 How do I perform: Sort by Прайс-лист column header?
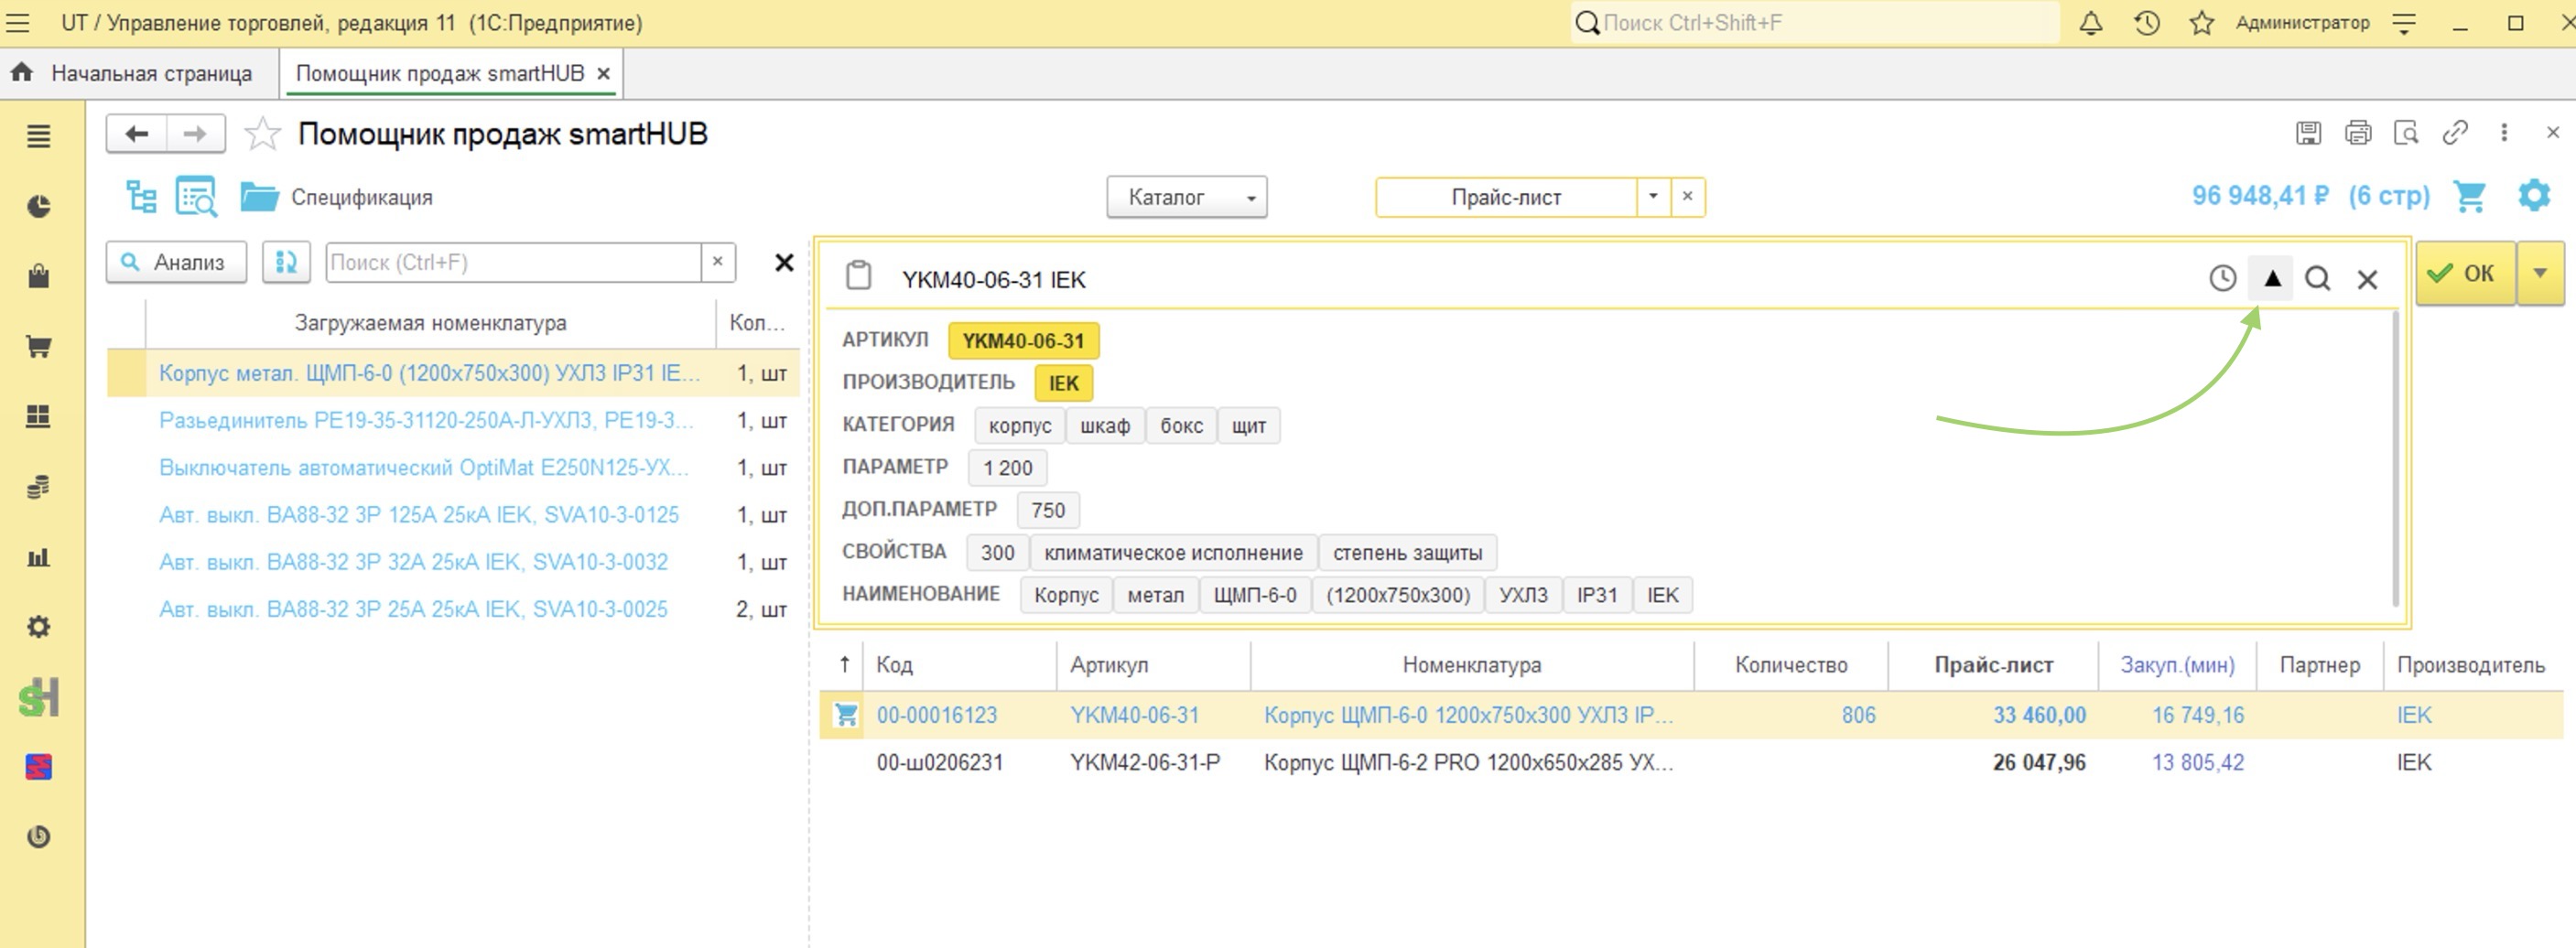1992,665
